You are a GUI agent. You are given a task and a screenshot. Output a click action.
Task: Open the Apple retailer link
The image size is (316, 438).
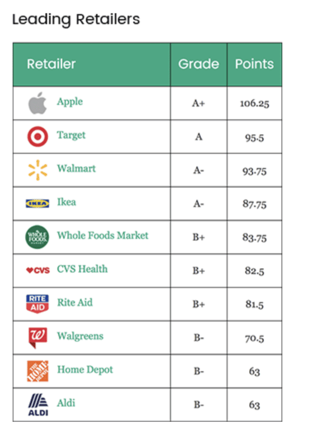click(x=70, y=102)
